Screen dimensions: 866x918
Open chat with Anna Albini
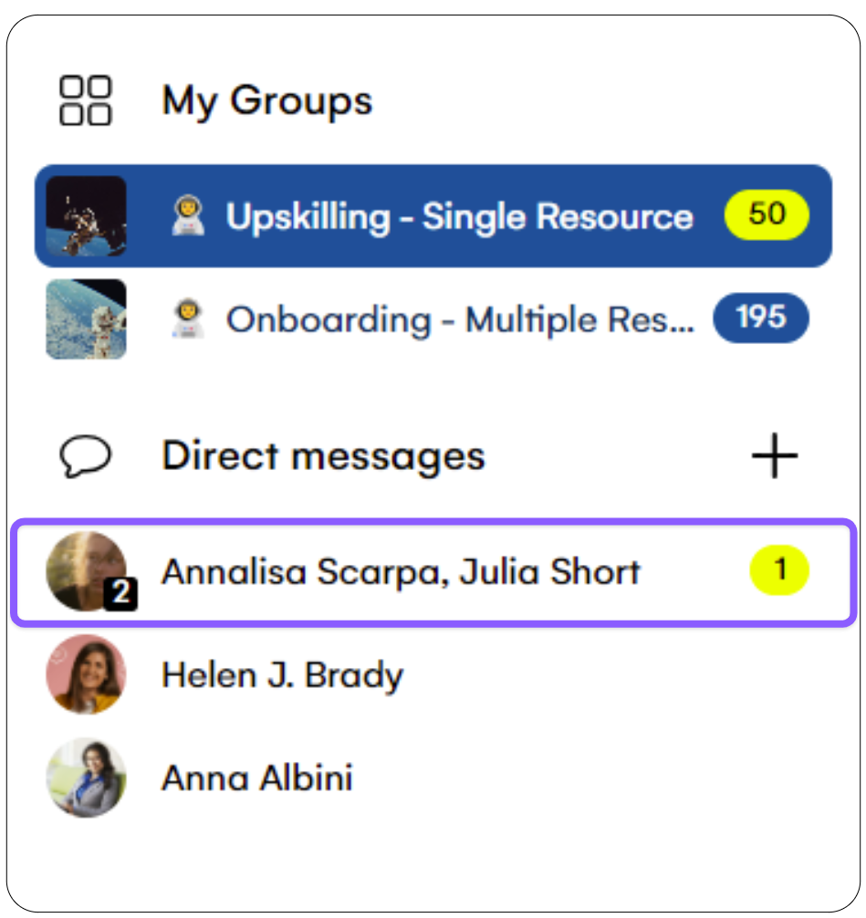tap(433, 777)
